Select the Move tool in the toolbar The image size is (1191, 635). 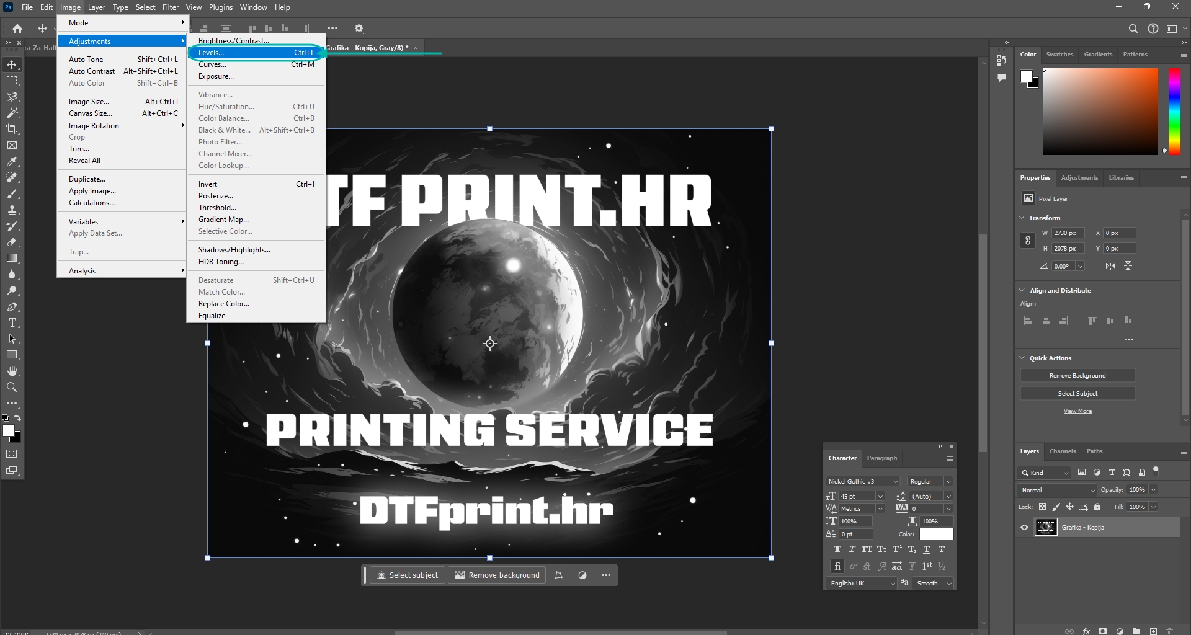12,65
